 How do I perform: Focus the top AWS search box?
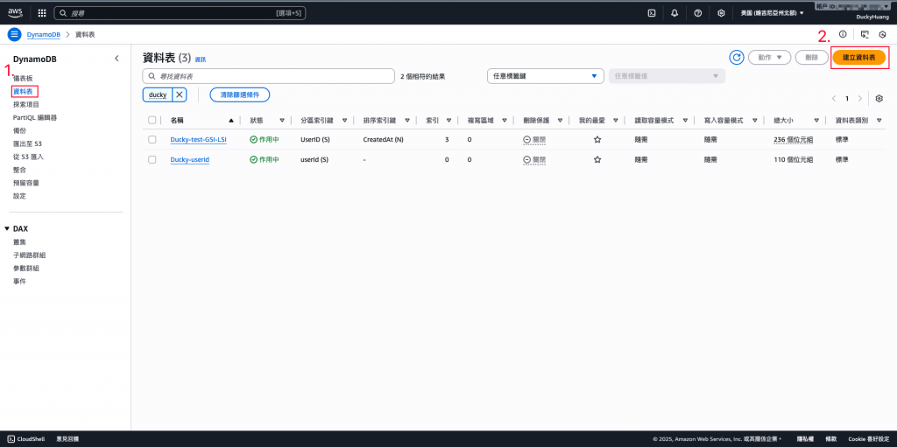(180, 12)
